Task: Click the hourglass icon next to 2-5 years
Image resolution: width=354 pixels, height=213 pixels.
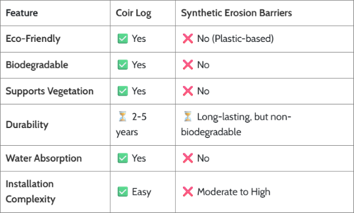Action: pyautogui.click(x=123, y=116)
